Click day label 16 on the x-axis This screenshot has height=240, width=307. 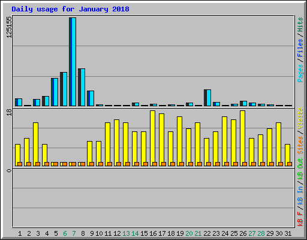pyautogui.click(x=153, y=233)
